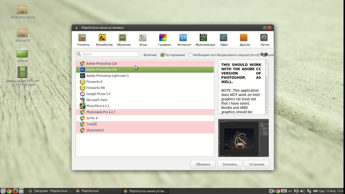
Task: Click the Установка button
Action: [257, 164]
